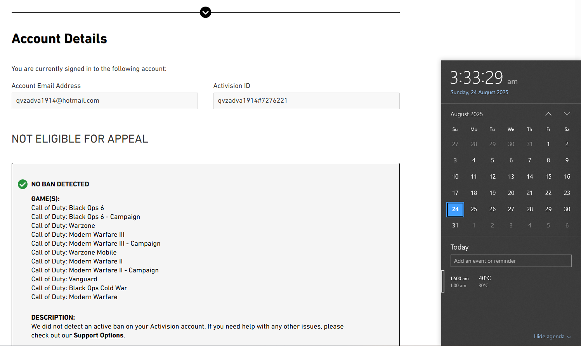Click the Account Details heading

pos(59,39)
